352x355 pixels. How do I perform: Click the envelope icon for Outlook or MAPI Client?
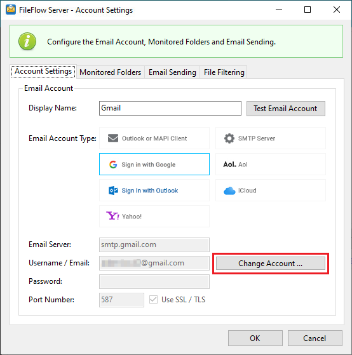(x=113, y=138)
